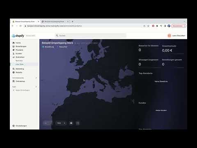Screen dimensions: 197x148
Task: Click the lock icon in the address bar
Action: pos(25,26)
